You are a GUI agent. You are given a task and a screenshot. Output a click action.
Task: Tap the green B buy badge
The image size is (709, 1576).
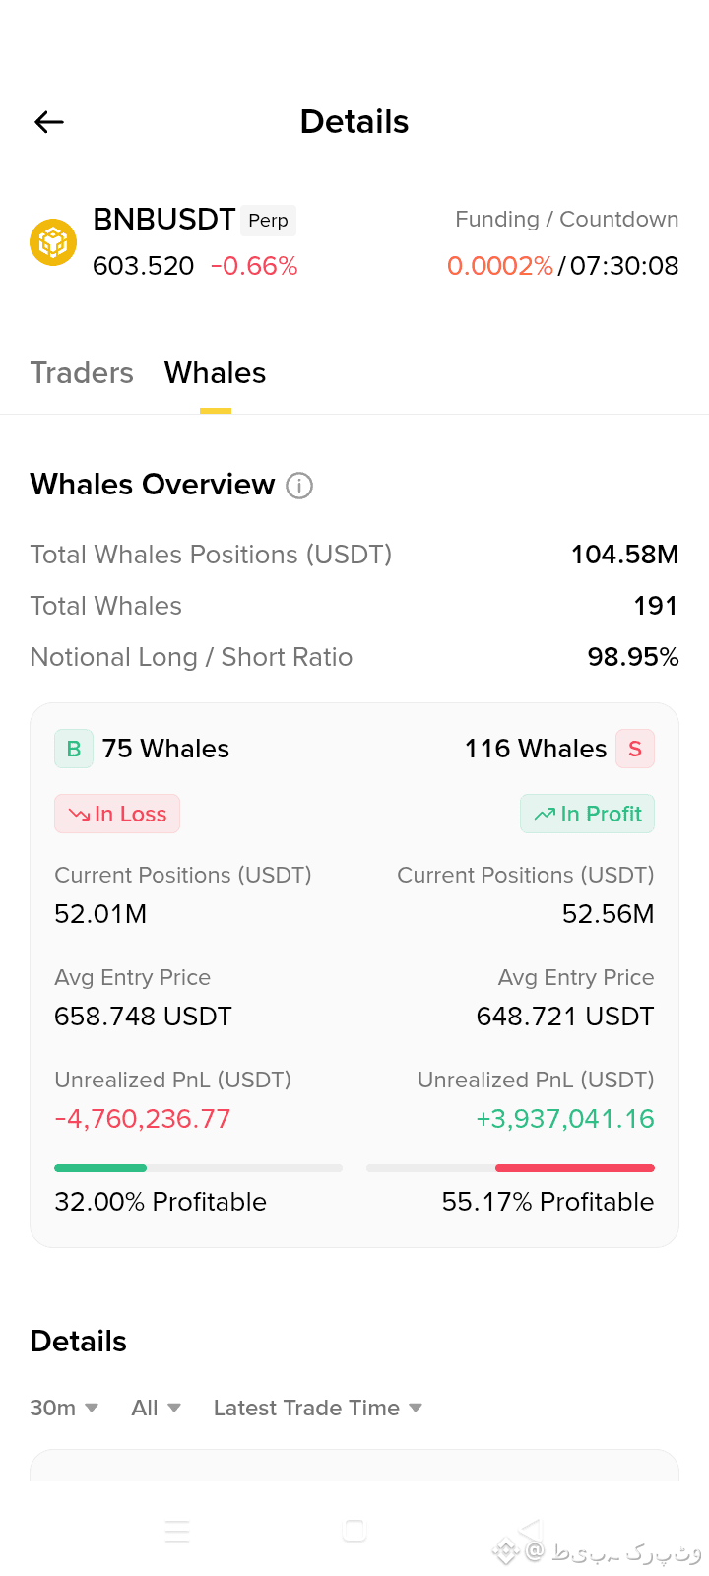point(74,749)
